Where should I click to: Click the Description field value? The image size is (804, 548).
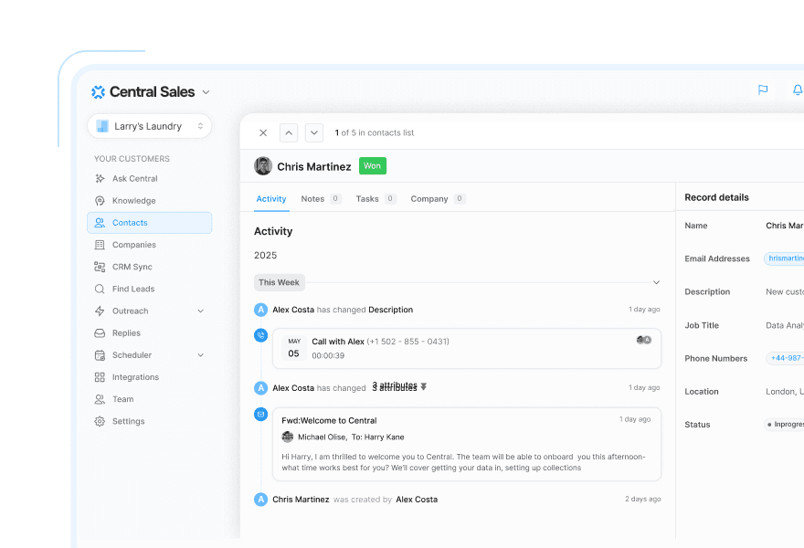coord(785,291)
